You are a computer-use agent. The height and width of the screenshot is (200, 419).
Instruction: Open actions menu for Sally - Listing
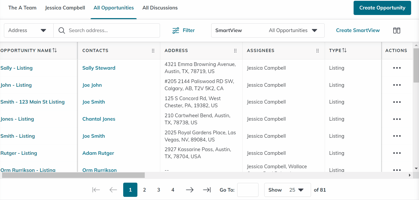tap(397, 68)
